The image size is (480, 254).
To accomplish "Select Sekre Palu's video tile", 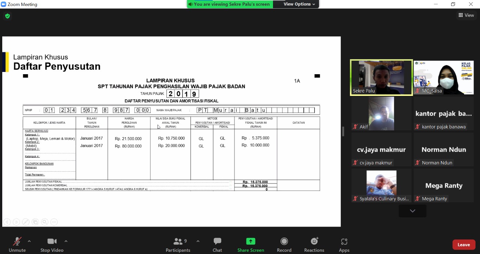I will pyautogui.click(x=381, y=78).
